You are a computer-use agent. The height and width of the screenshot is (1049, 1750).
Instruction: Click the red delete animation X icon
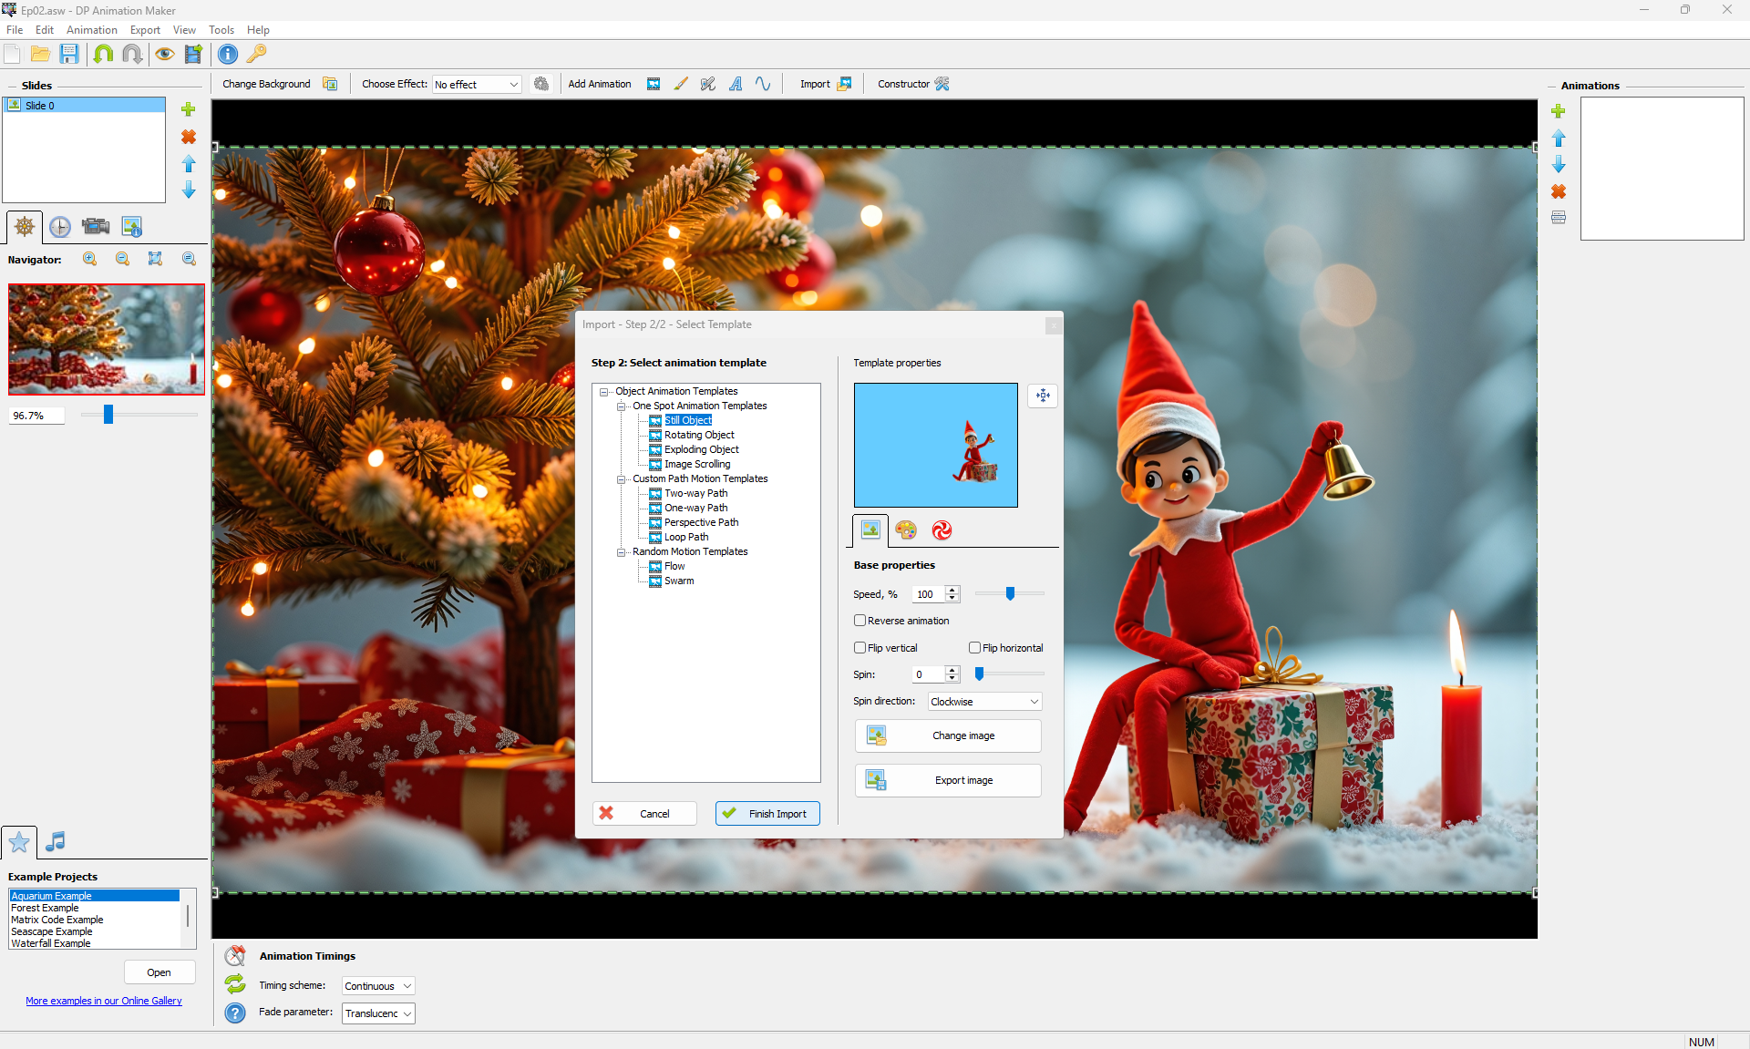pyautogui.click(x=1559, y=191)
